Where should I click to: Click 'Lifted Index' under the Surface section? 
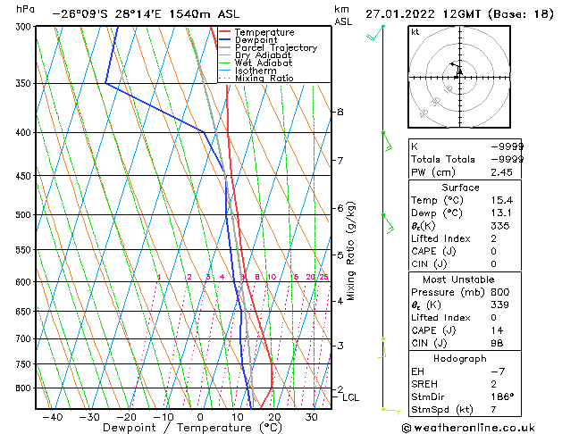440,238
